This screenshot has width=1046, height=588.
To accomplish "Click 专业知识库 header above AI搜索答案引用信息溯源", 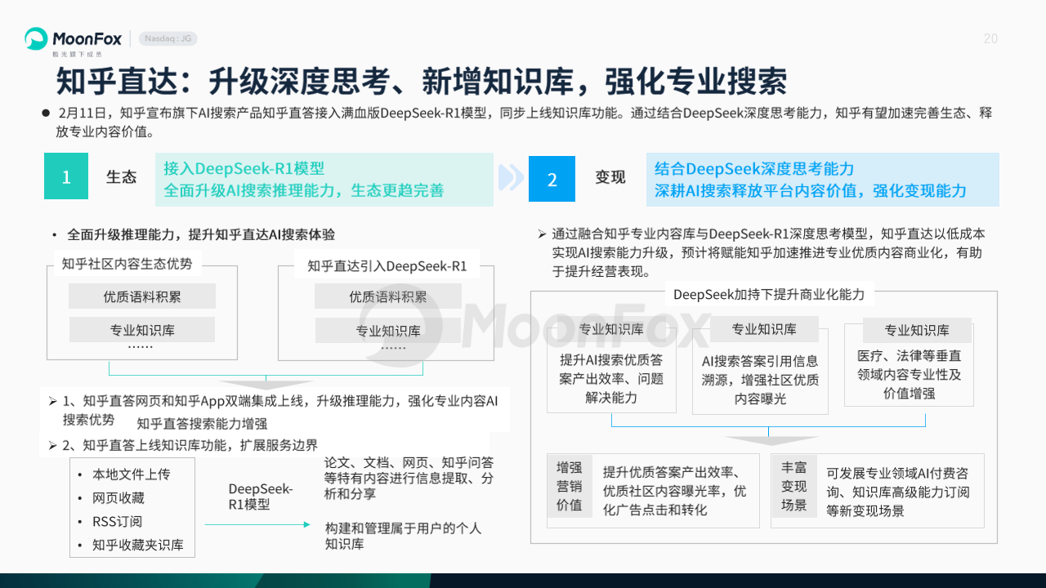I will point(763,329).
